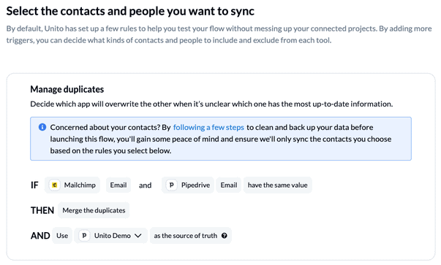Click the 'THEN' rule label
The height and width of the screenshot is (265, 441).
coord(42,210)
